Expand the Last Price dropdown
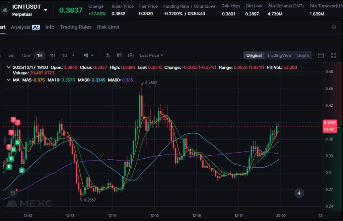 (151, 55)
